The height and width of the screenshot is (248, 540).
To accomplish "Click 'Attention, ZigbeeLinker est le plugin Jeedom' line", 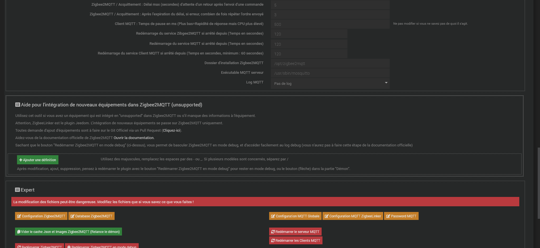I will (x=119, y=123).
